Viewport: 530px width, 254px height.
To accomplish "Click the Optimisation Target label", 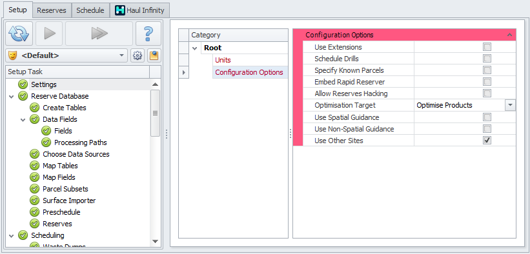I will point(345,105).
